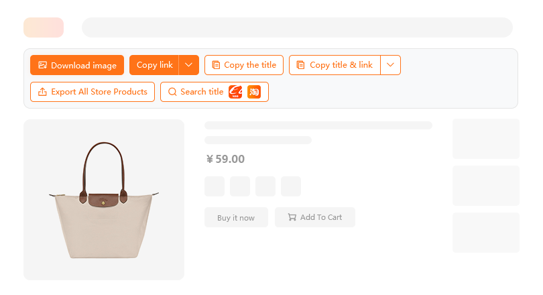
Task: Click the Copy title & link button
Action: 335,65
